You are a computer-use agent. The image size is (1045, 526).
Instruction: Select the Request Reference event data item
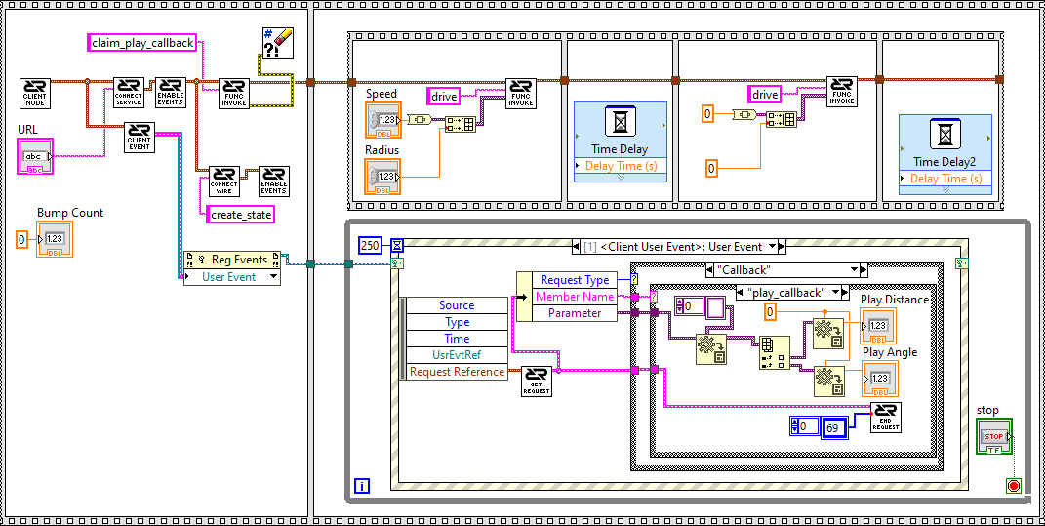click(457, 372)
